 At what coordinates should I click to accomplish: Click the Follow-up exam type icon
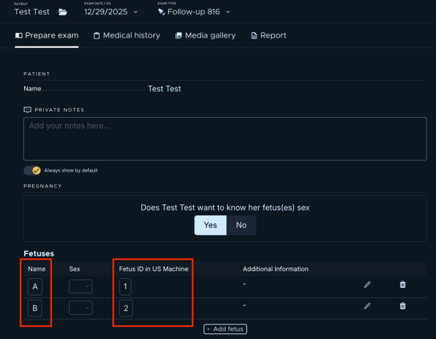tap(161, 12)
